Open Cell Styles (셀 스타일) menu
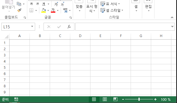 112,10
